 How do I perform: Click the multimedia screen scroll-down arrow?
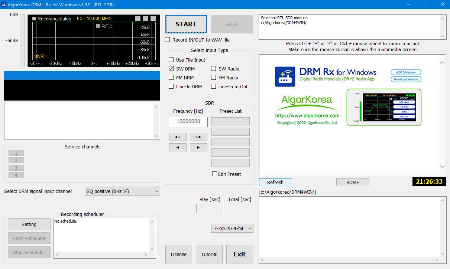(442, 167)
